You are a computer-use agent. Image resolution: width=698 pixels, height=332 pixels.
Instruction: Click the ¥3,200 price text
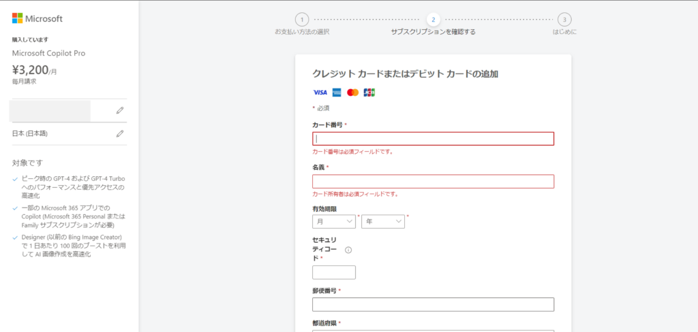[x=30, y=69]
